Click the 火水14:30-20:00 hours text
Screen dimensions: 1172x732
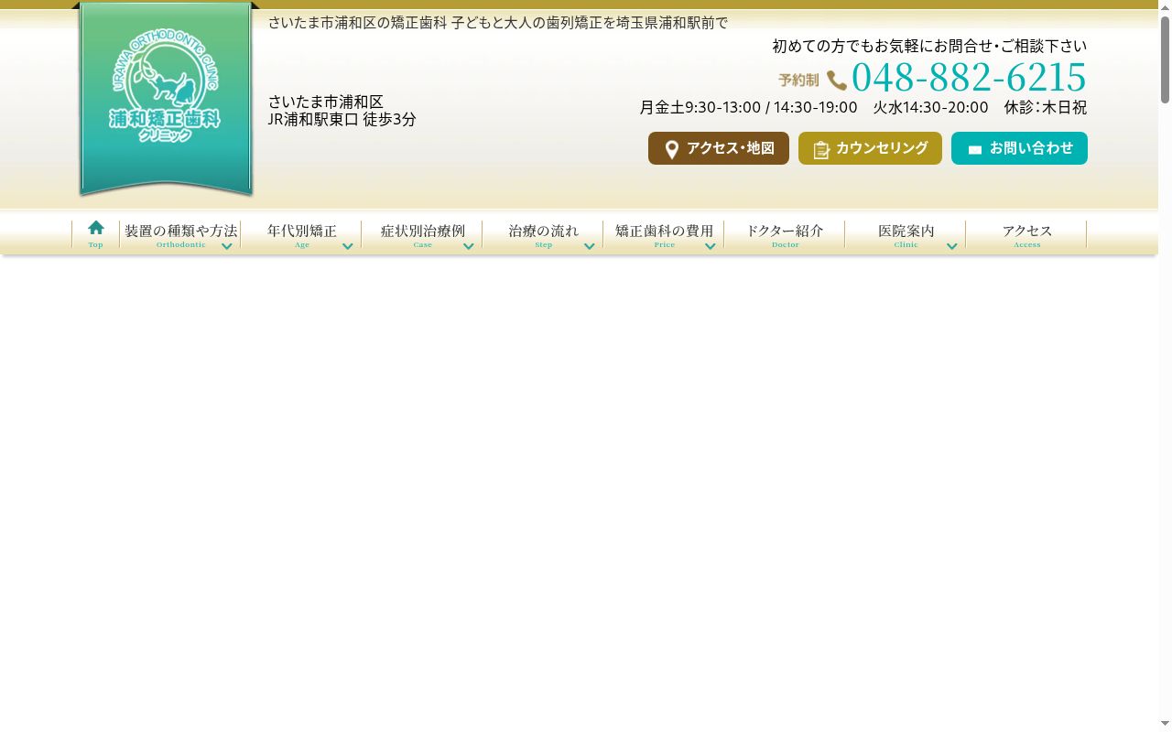click(930, 107)
